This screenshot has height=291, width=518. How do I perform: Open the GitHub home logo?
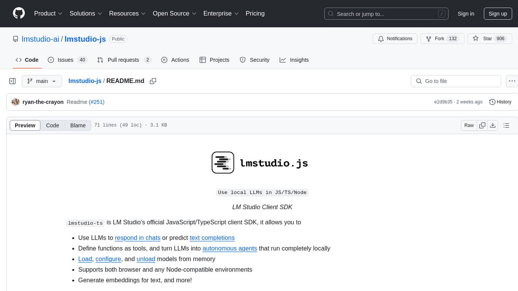coord(19,13)
